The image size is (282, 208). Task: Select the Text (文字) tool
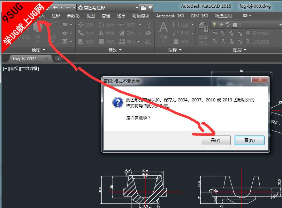click(x=163, y=31)
